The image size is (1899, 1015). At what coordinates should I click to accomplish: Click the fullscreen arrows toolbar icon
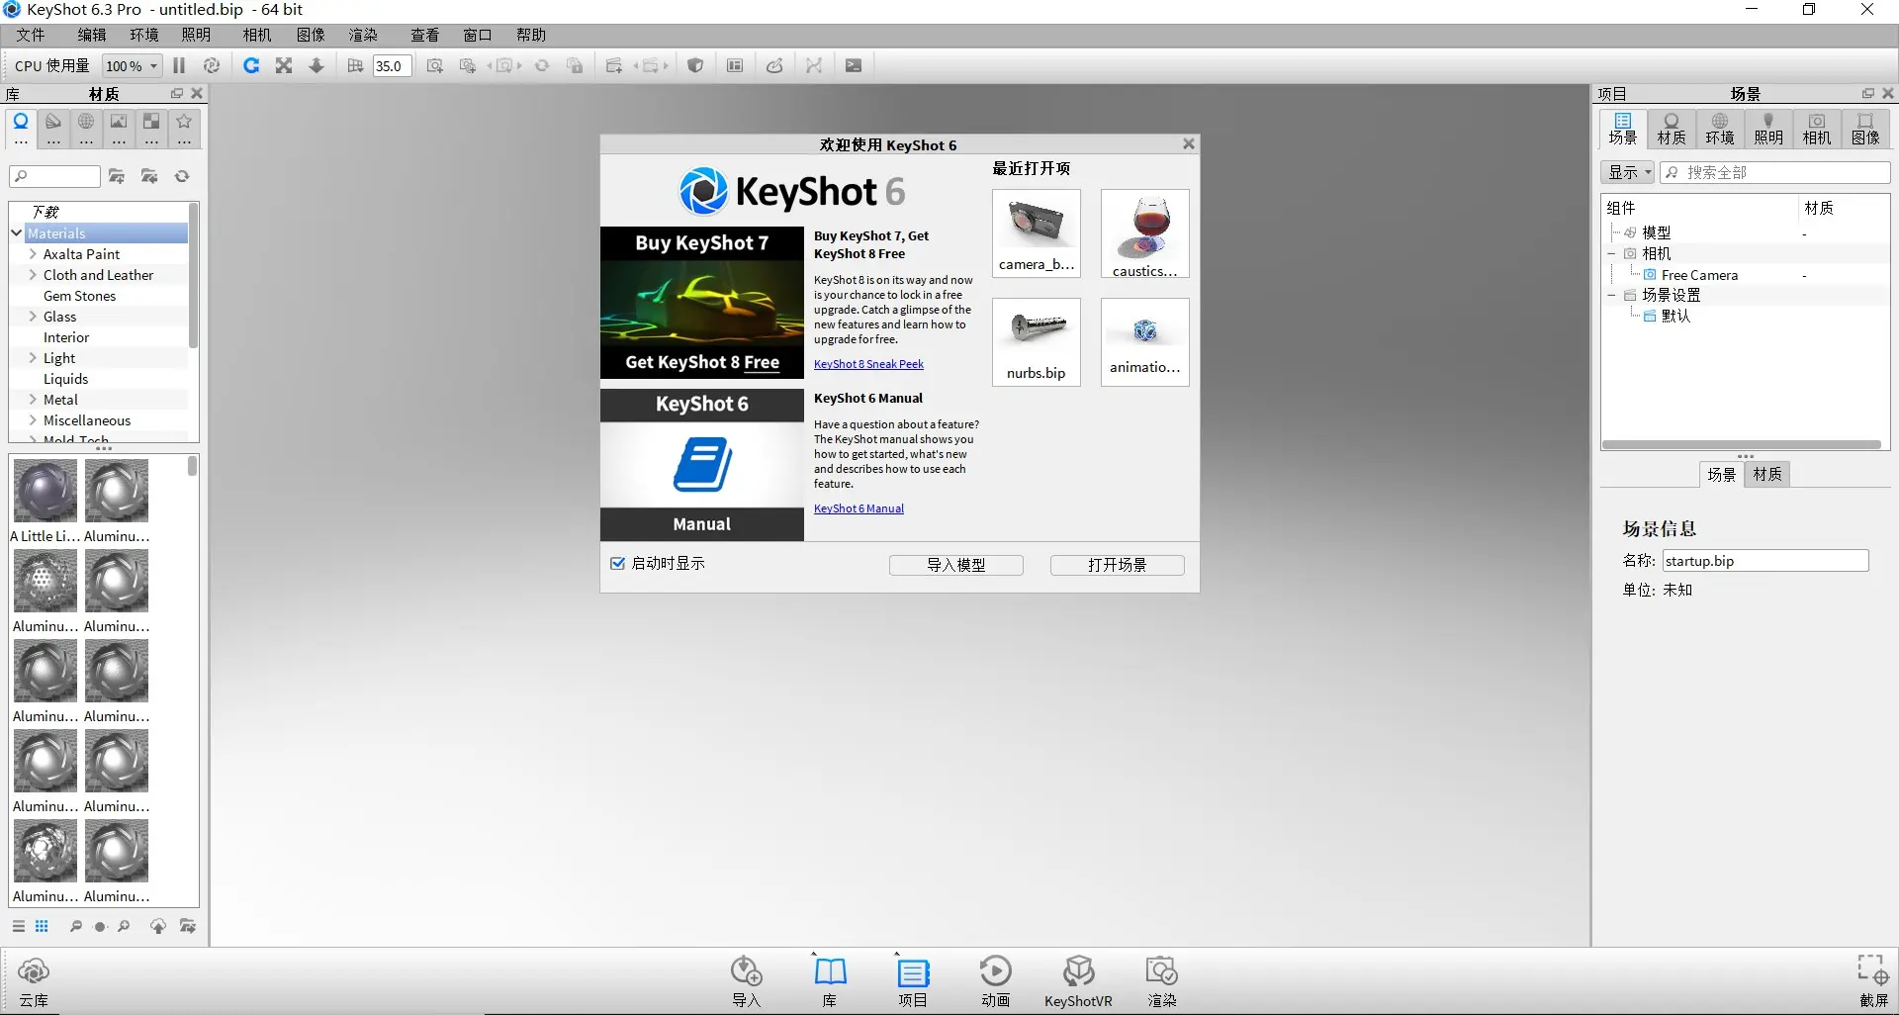coord(284,65)
